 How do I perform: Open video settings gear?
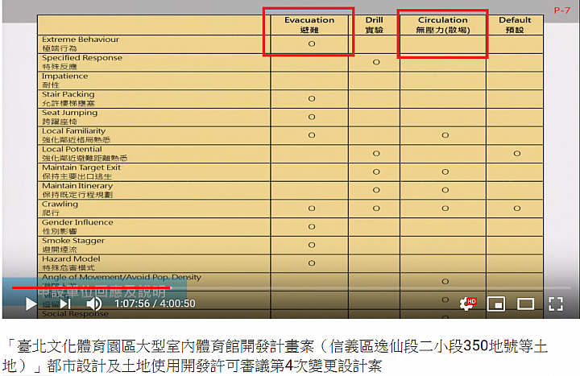[x=467, y=304]
